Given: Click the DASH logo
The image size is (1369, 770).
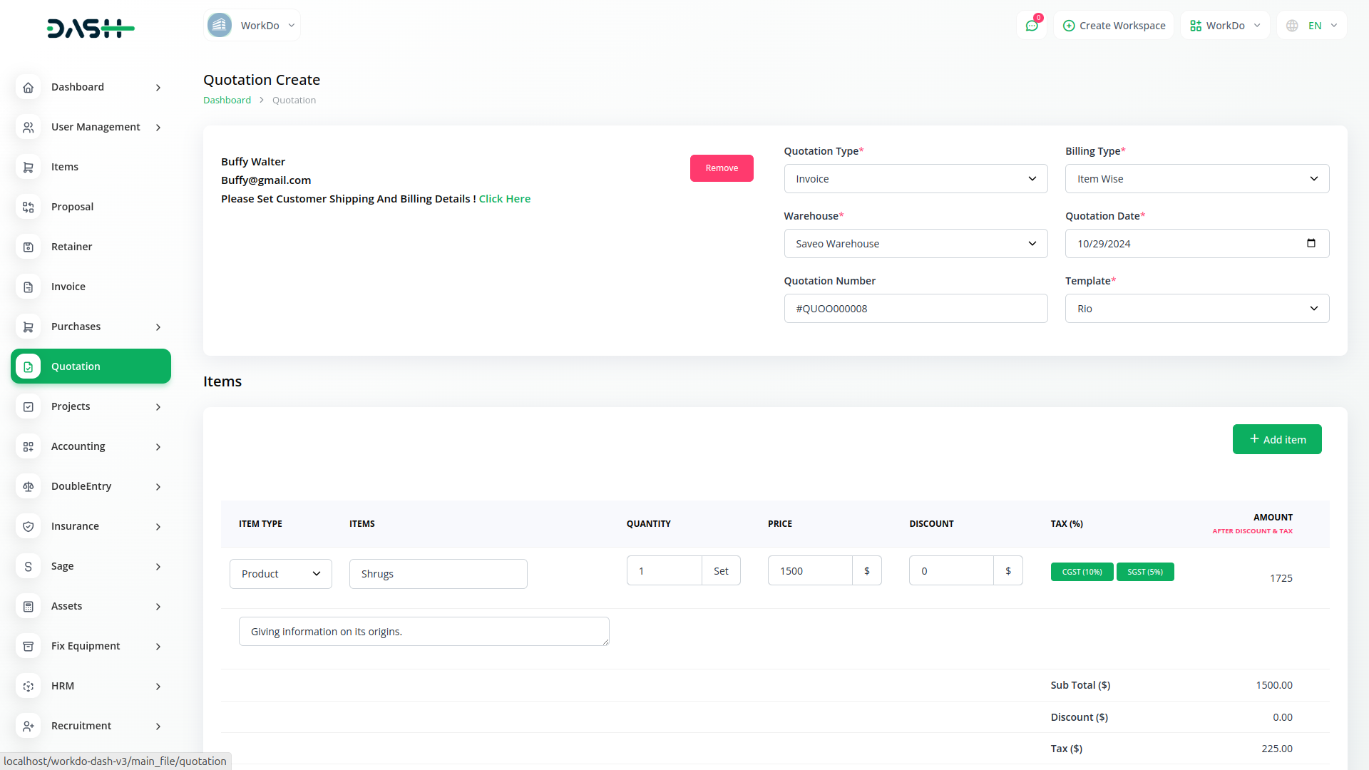Looking at the screenshot, I should pos(91,29).
